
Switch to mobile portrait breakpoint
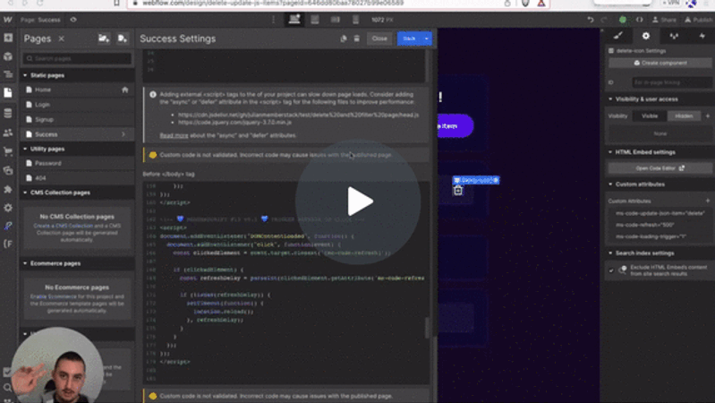tap(355, 20)
